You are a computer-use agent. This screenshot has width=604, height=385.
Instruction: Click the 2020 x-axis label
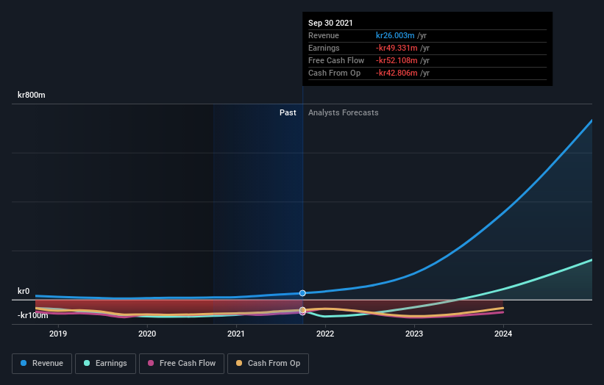[x=147, y=334]
